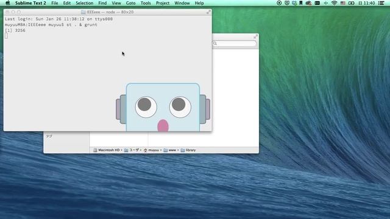Zoom the terminal window with green button
The width and height of the screenshot is (390, 219).
(x=19, y=12)
